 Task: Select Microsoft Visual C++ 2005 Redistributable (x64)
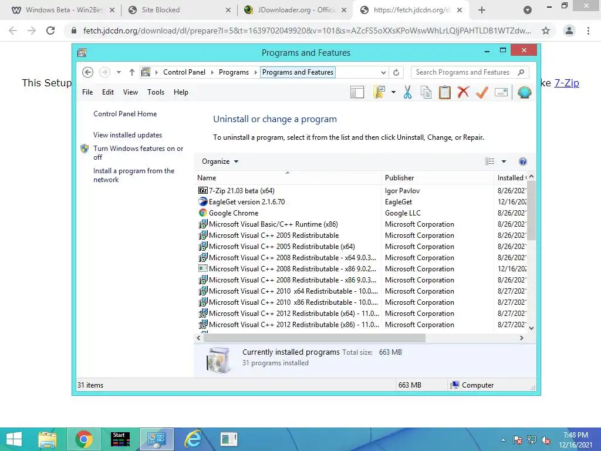point(361,246)
